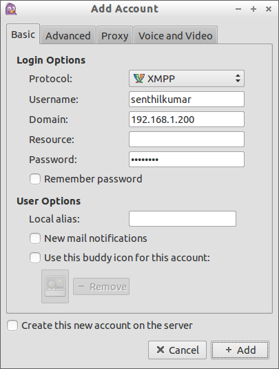The width and height of the screenshot is (279, 369).
Task: Enable Remember password checkbox
Action: (35, 179)
